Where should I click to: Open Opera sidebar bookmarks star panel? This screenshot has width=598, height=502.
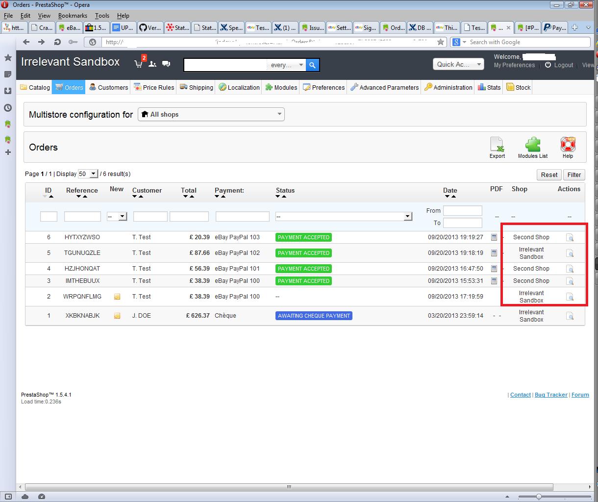coord(8,58)
